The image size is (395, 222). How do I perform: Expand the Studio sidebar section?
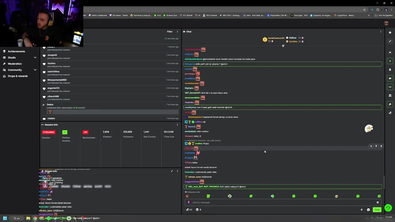35,57
